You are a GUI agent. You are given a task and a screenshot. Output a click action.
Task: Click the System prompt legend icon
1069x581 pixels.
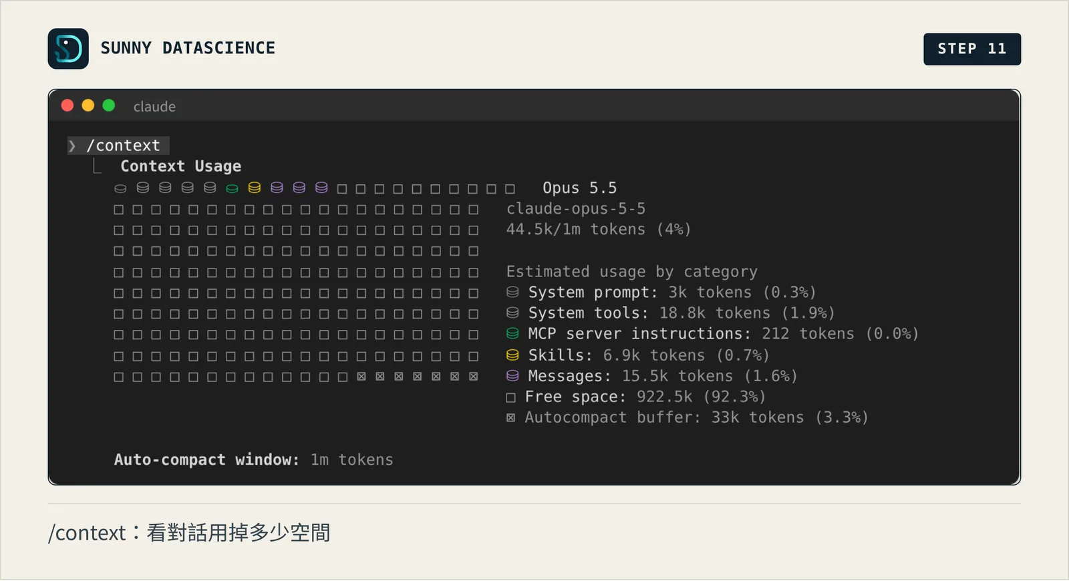[512, 293]
